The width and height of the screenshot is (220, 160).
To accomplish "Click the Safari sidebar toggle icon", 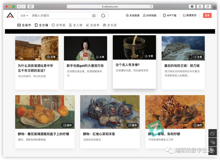I will (31, 6).
